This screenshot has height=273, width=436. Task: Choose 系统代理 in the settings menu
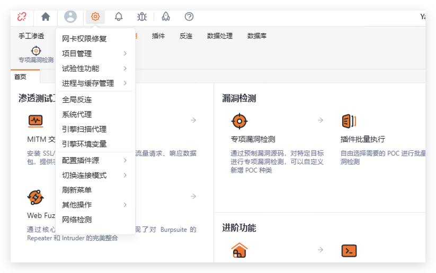tap(77, 114)
